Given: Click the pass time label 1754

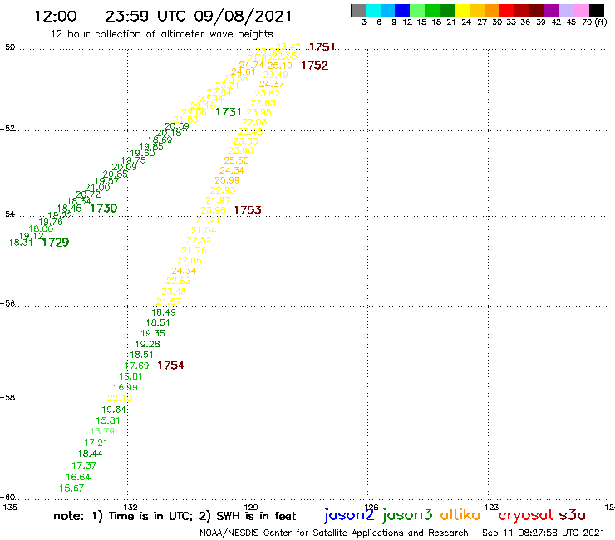Looking at the screenshot, I should (170, 366).
